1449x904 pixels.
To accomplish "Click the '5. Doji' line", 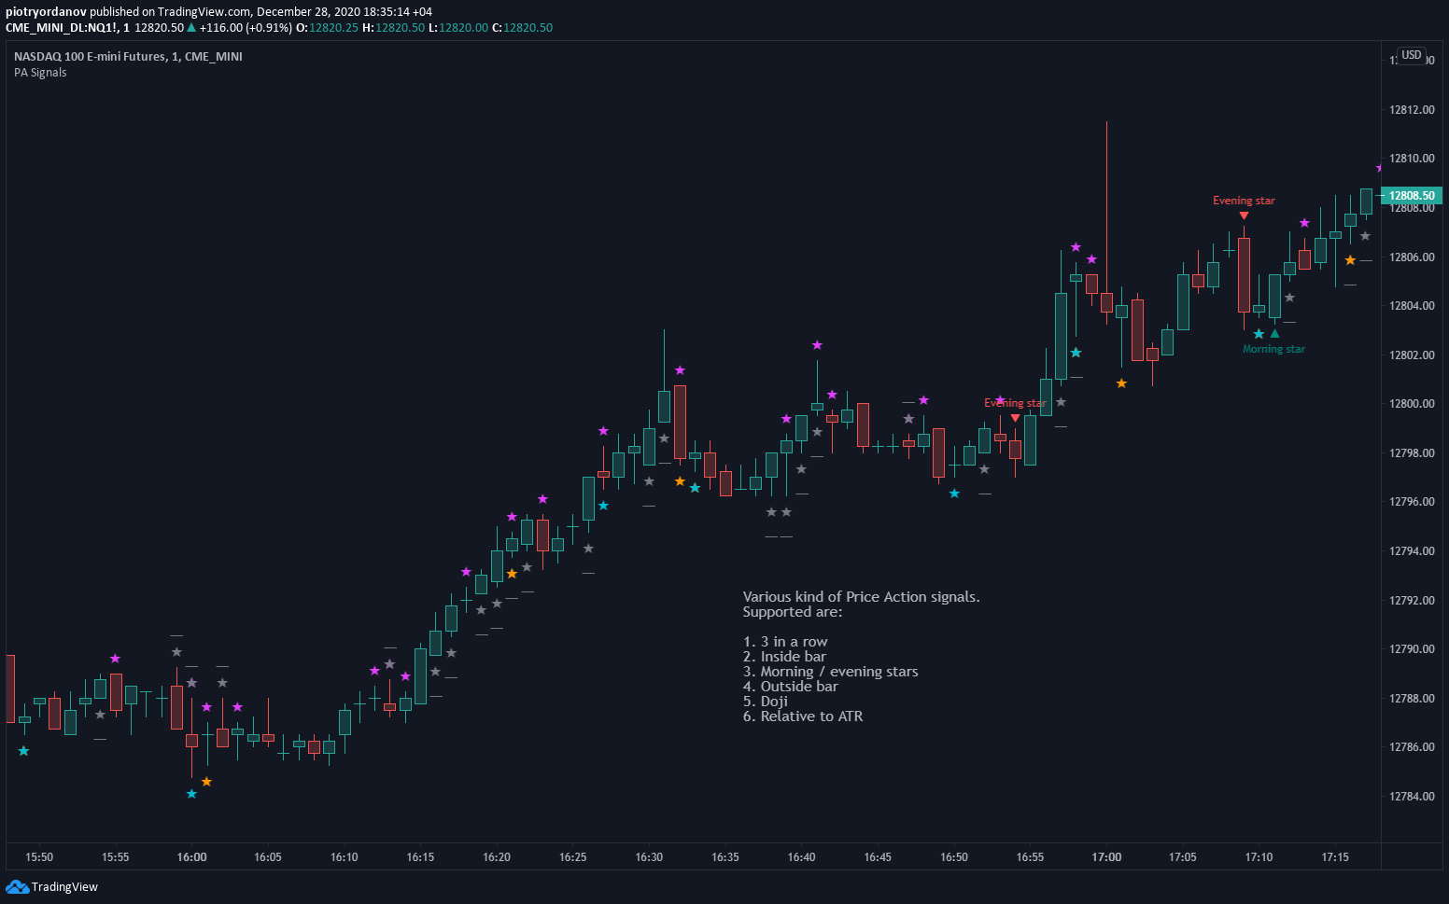I will coord(766,702).
